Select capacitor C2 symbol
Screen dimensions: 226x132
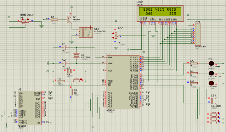tap(65, 63)
